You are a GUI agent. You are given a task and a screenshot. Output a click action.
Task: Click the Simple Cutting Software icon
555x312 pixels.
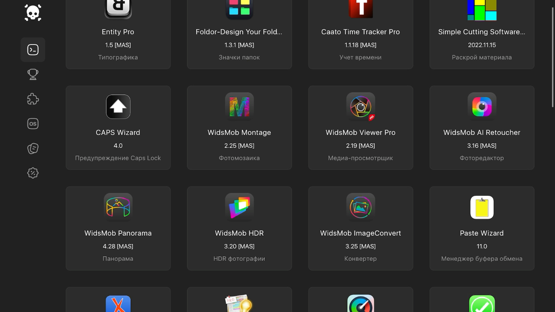482,9
